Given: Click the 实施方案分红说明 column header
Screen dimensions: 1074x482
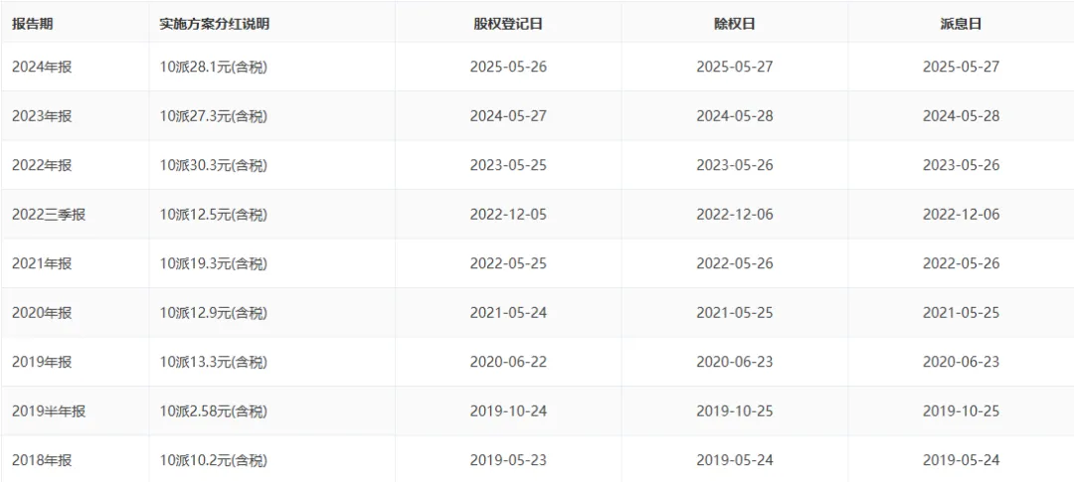Looking at the screenshot, I should pos(214,24).
